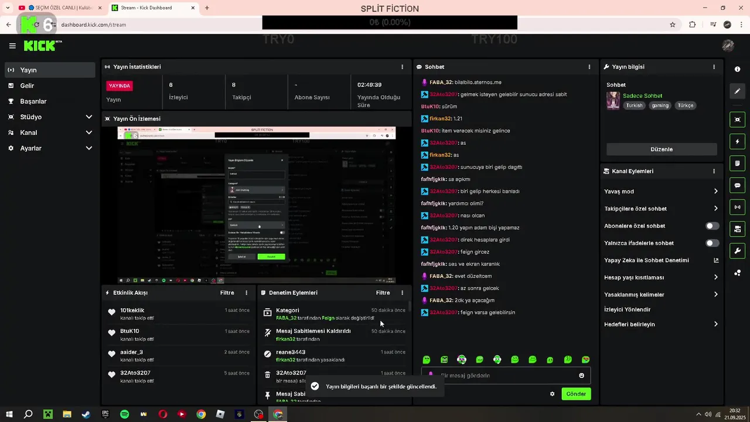Image resolution: width=750 pixels, height=422 pixels.
Task: Open the profile avatar menu at top right
Action: tap(728, 46)
